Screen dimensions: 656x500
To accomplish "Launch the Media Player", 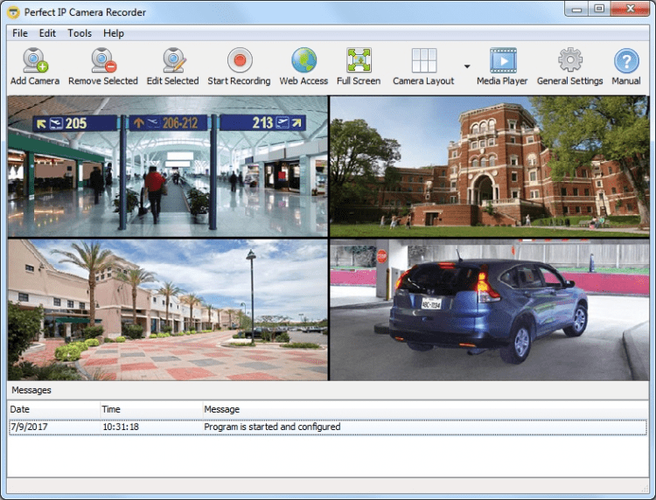I will (x=502, y=61).
